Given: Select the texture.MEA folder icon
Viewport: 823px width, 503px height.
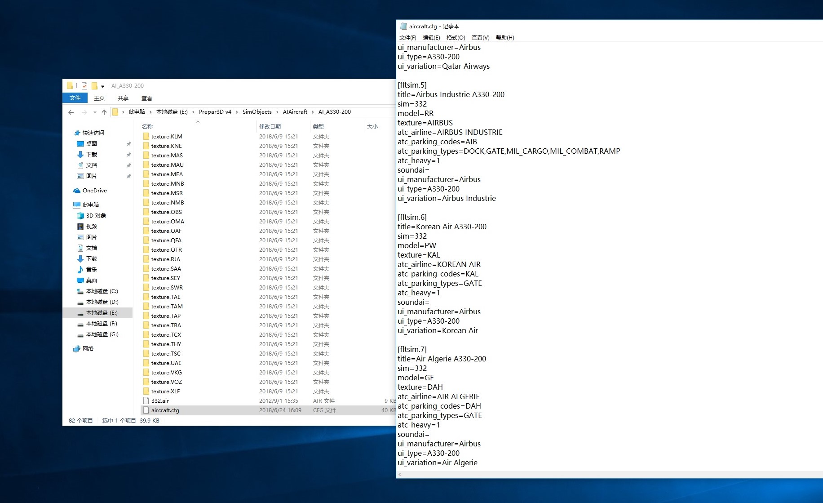Looking at the screenshot, I should pyautogui.click(x=146, y=174).
